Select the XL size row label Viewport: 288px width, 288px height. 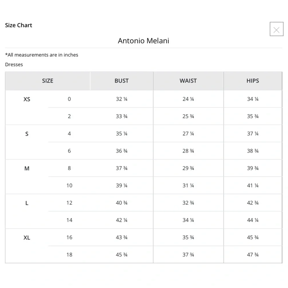(x=27, y=238)
